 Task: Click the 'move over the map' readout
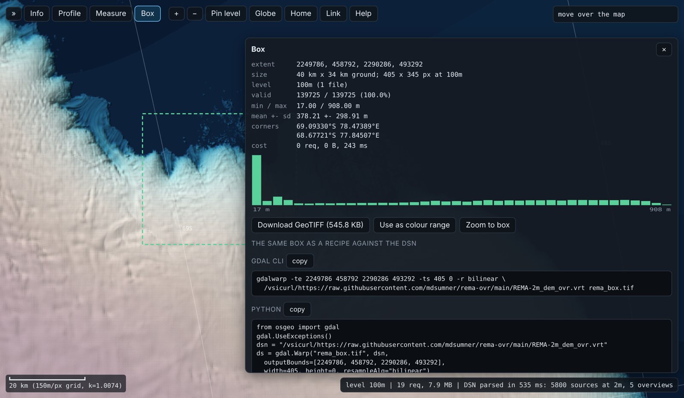click(x=615, y=15)
